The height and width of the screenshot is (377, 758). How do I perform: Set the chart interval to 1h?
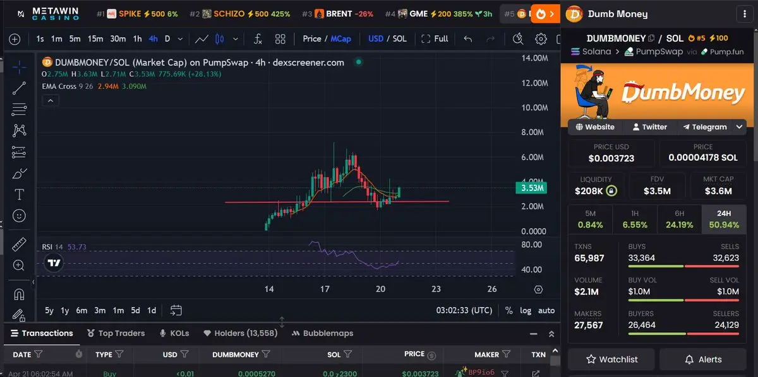click(137, 39)
